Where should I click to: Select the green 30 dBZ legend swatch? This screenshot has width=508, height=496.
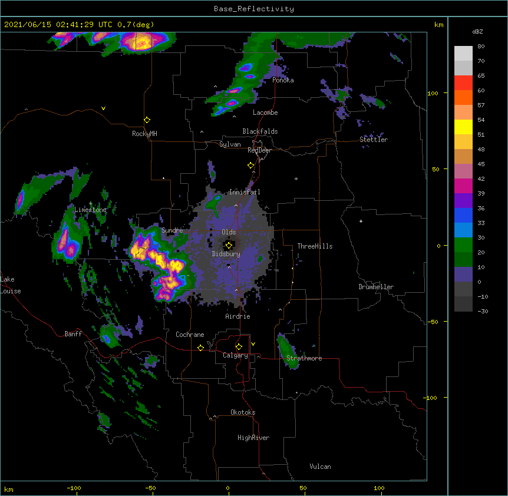click(463, 245)
